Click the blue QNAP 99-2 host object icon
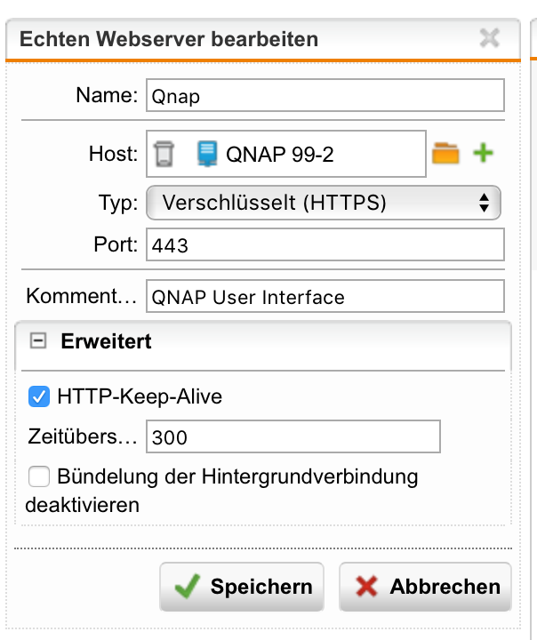 [207, 155]
